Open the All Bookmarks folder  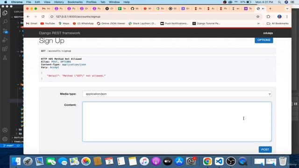[x=278, y=23]
